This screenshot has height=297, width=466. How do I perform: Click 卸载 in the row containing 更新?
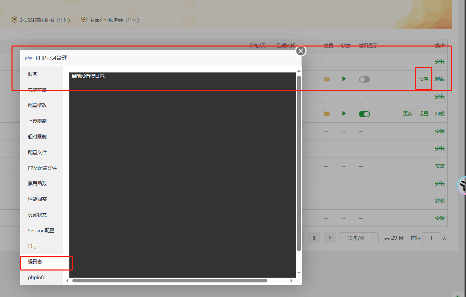coord(440,114)
